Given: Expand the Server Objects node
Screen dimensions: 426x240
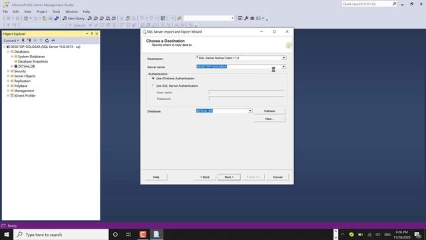Looking at the screenshot, I should tap(8, 76).
